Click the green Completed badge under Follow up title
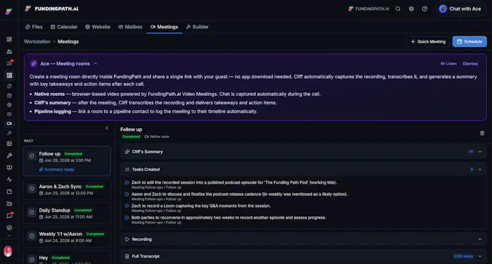 131,136
